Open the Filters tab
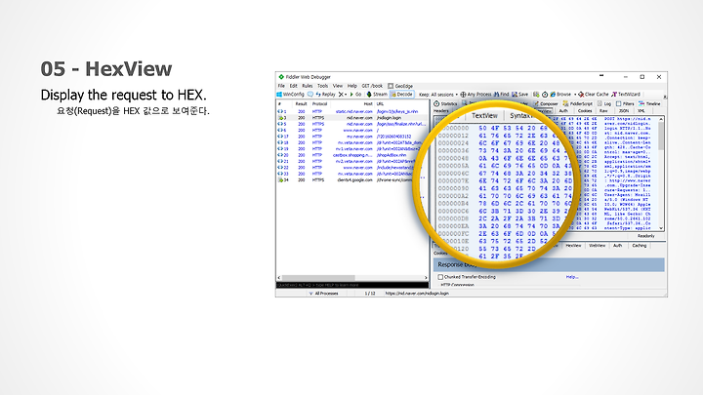The height and width of the screenshot is (395, 703). [625, 104]
